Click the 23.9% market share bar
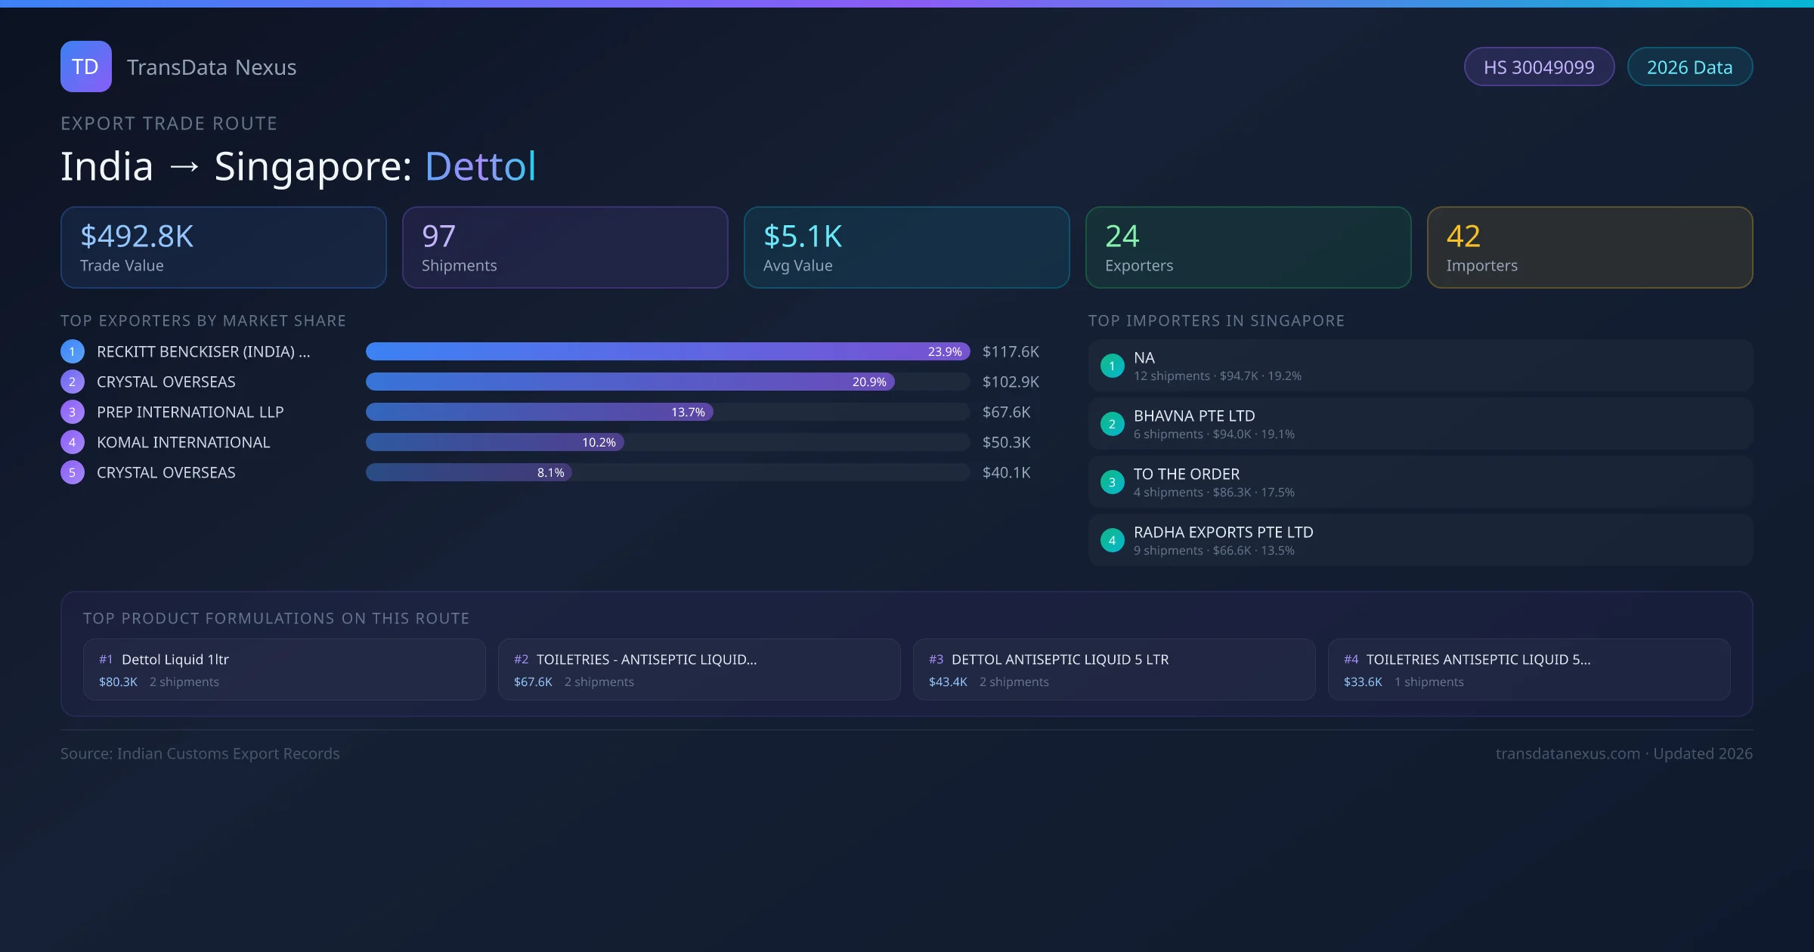The image size is (1814, 952). click(667, 351)
